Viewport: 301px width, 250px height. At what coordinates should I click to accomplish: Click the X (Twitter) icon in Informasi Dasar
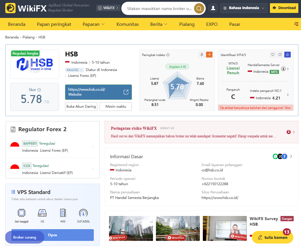point(280,156)
